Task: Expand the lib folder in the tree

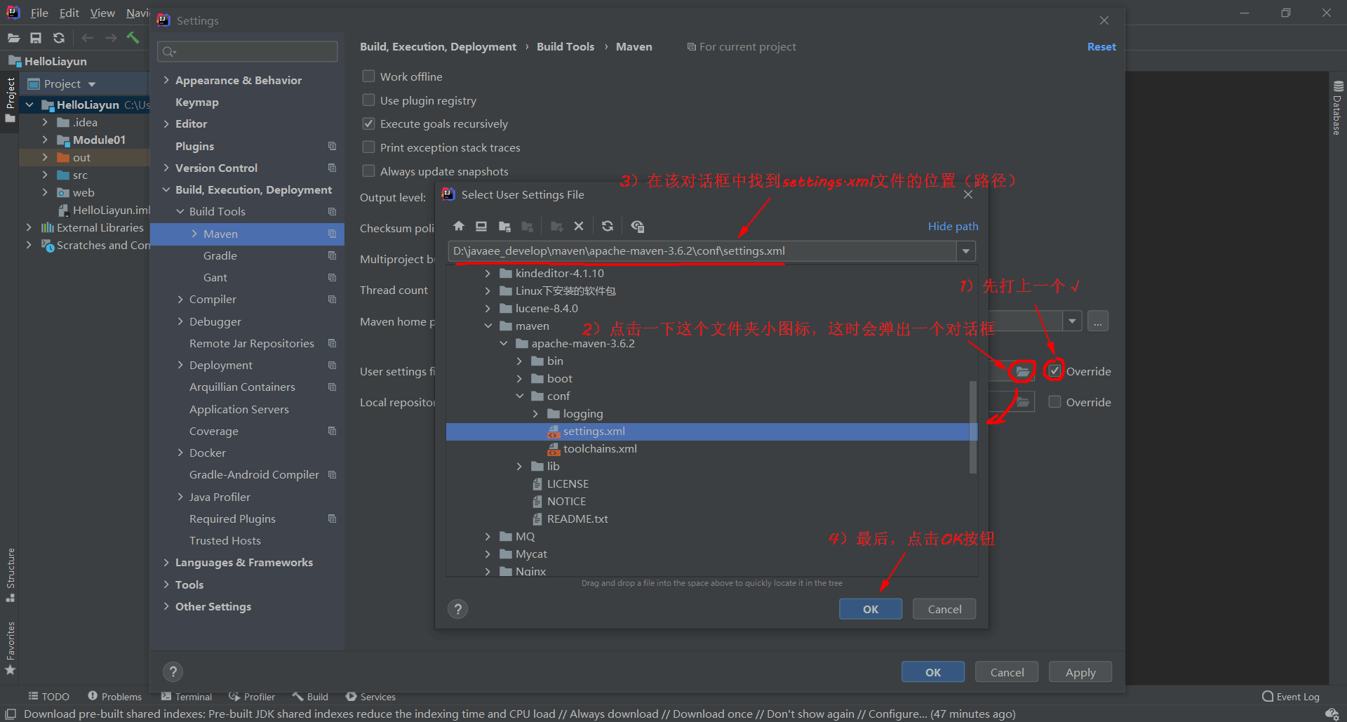Action: pyautogui.click(x=519, y=466)
